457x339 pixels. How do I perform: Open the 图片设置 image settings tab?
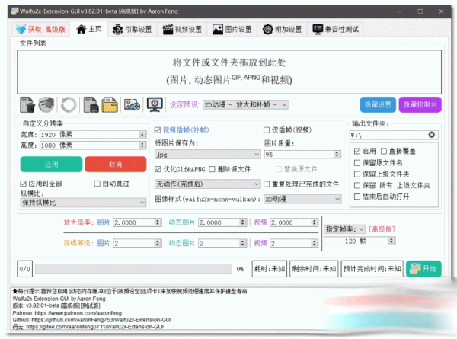[x=232, y=30]
